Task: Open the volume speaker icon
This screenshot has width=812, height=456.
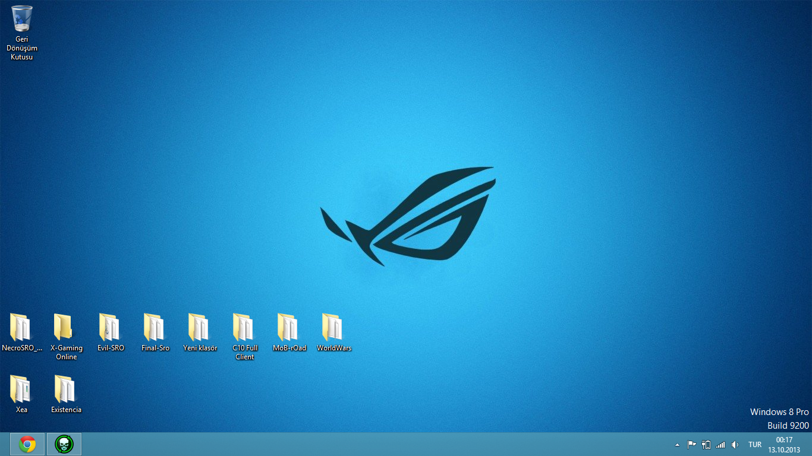Action: pos(735,444)
